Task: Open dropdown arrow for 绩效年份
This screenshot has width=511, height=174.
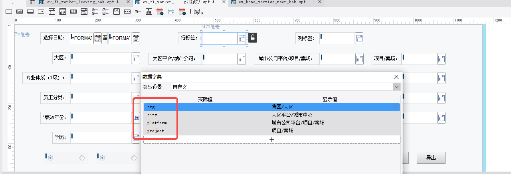Action: pos(137,118)
